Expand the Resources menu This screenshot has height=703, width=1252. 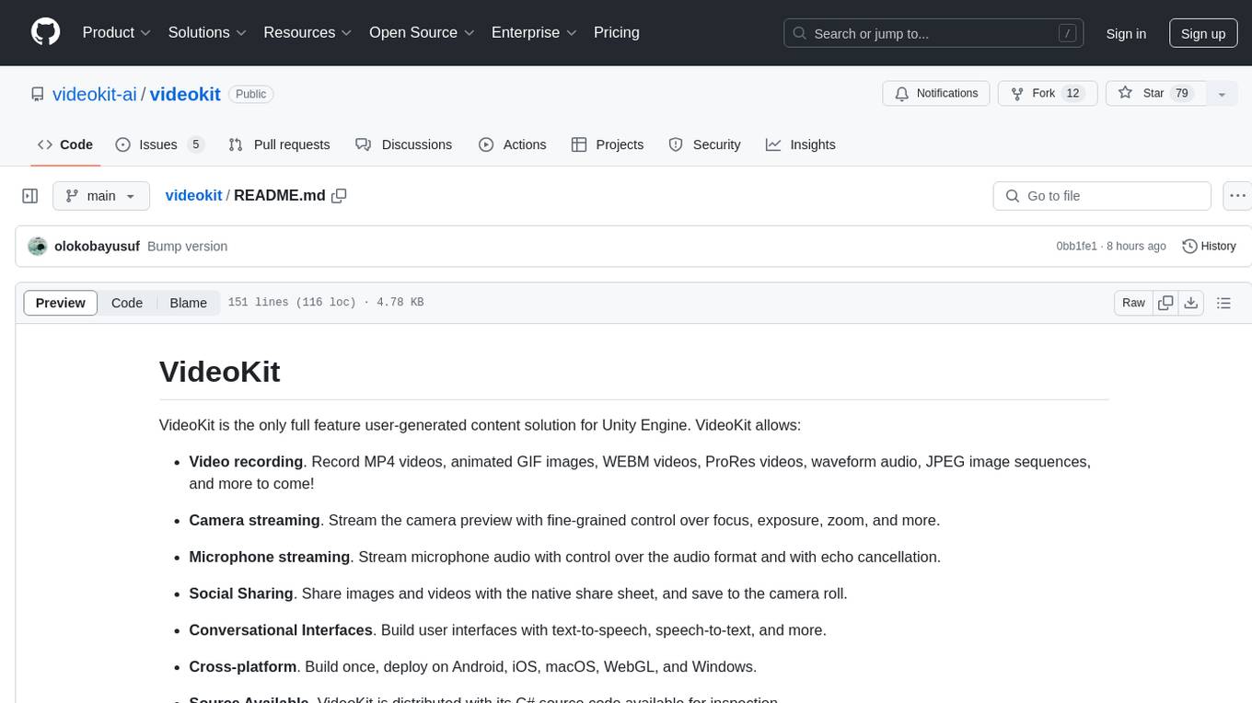tap(307, 32)
